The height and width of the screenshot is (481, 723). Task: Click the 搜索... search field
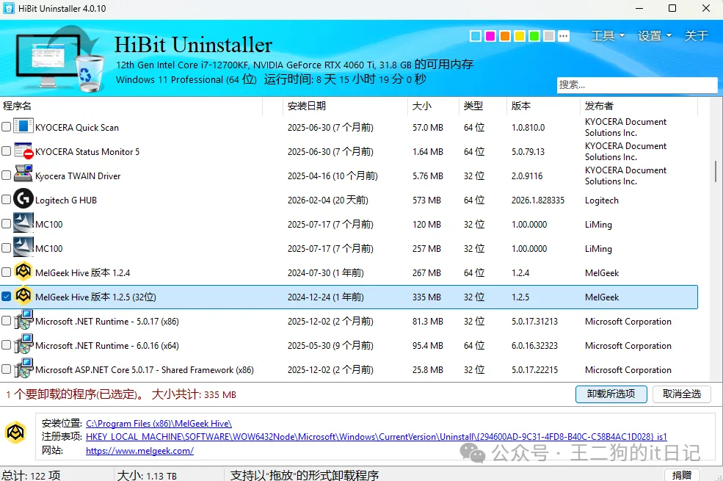tap(637, 85)
